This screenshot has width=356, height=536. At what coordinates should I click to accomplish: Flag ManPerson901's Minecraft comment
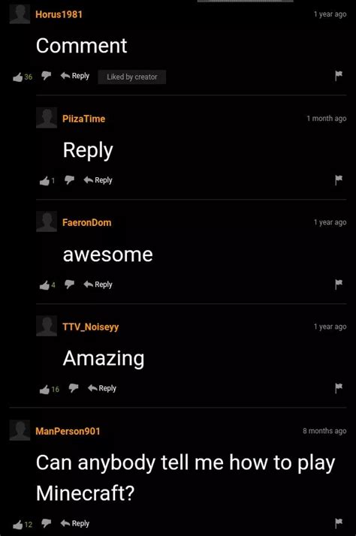[x=338, y=523]
